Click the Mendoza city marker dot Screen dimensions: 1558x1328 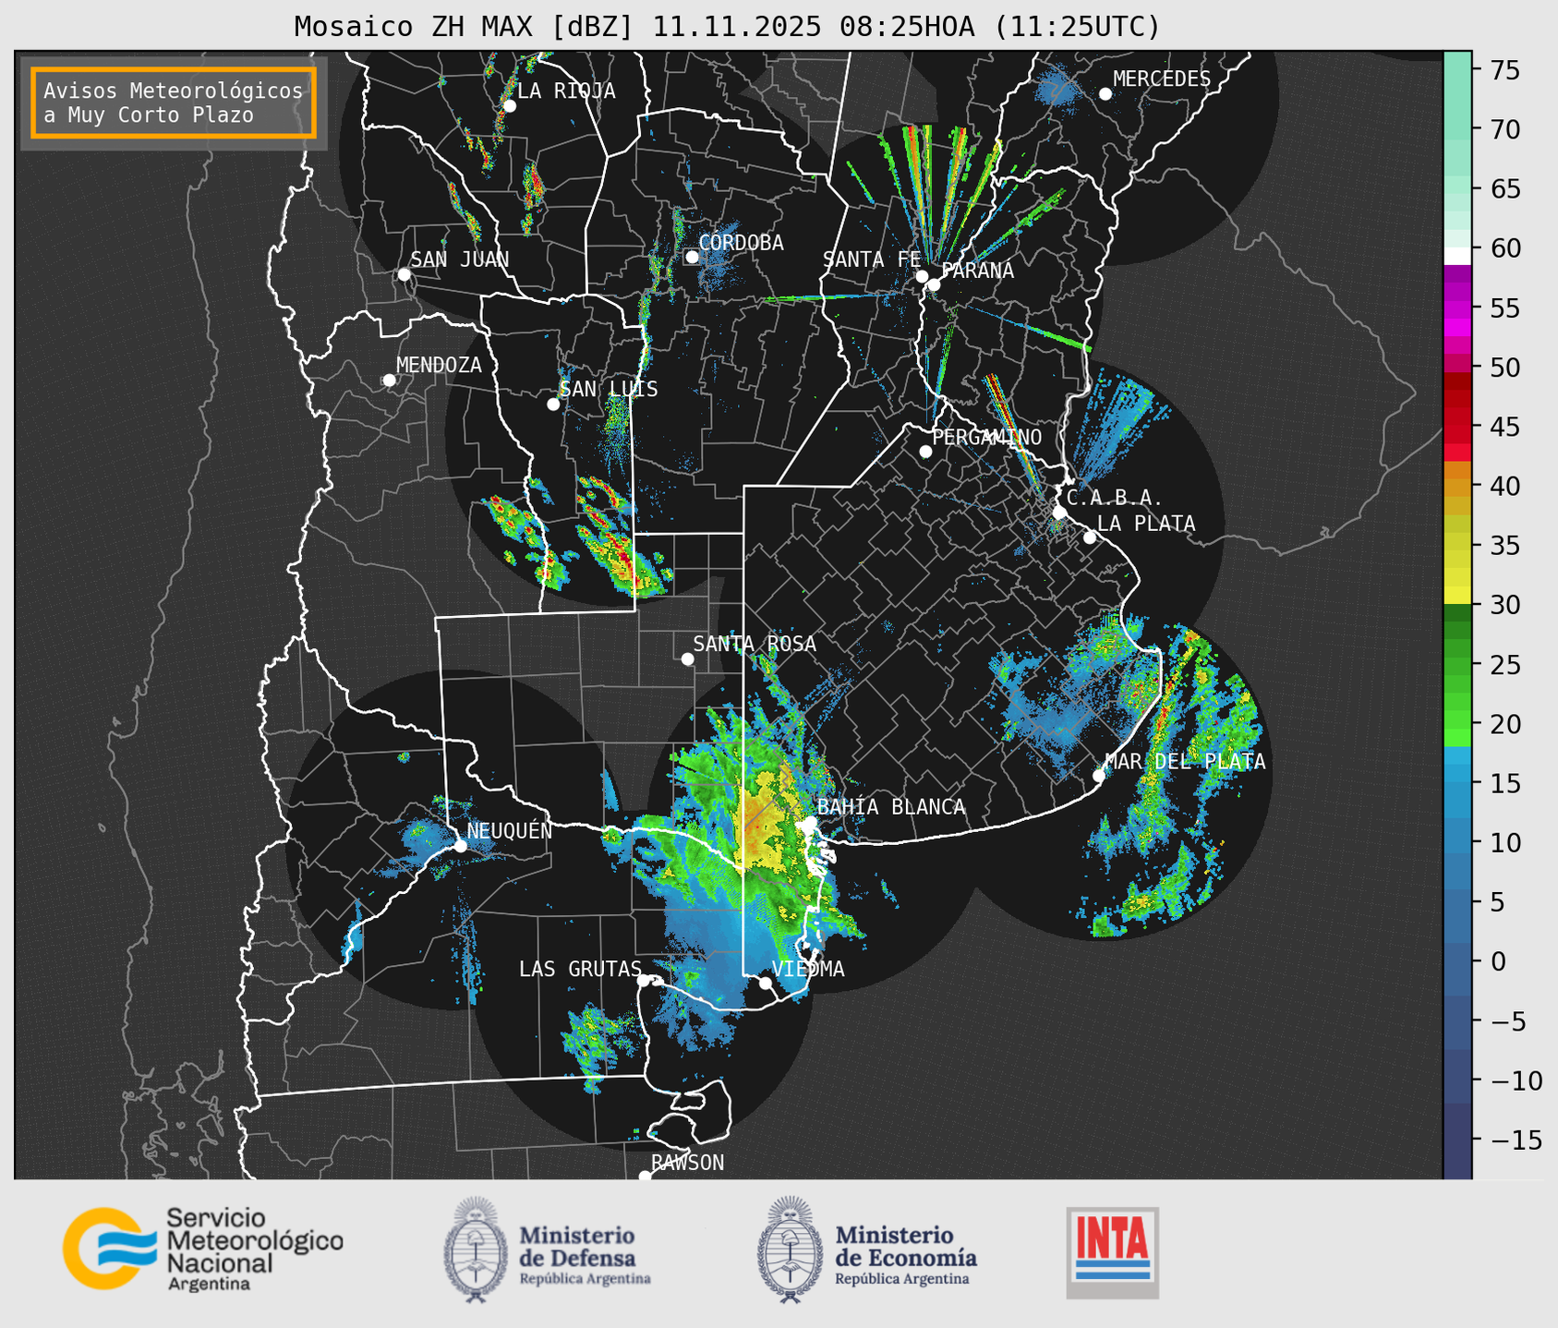click(x=389, y=380)
